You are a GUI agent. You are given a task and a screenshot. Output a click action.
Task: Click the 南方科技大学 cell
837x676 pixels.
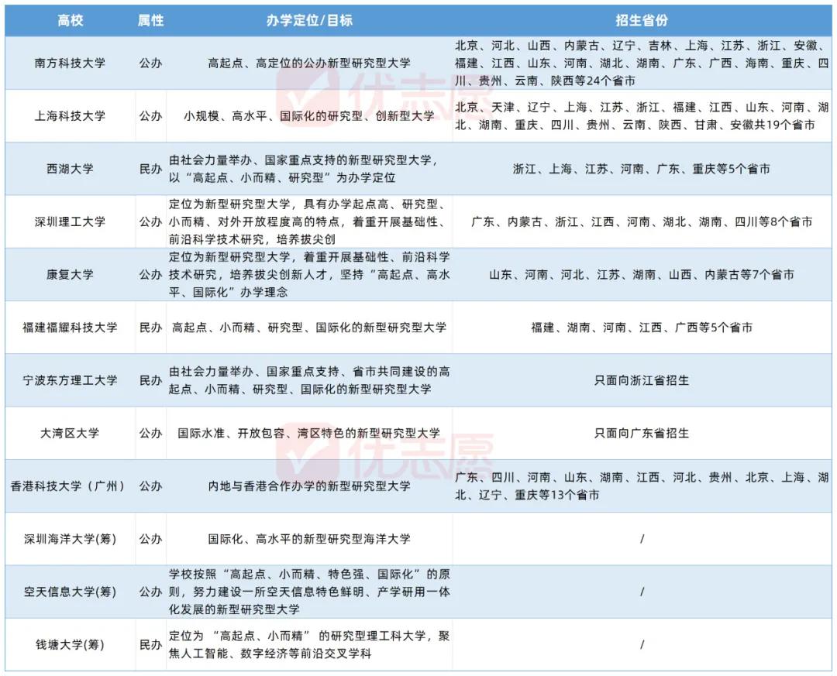tap(70, 63)
